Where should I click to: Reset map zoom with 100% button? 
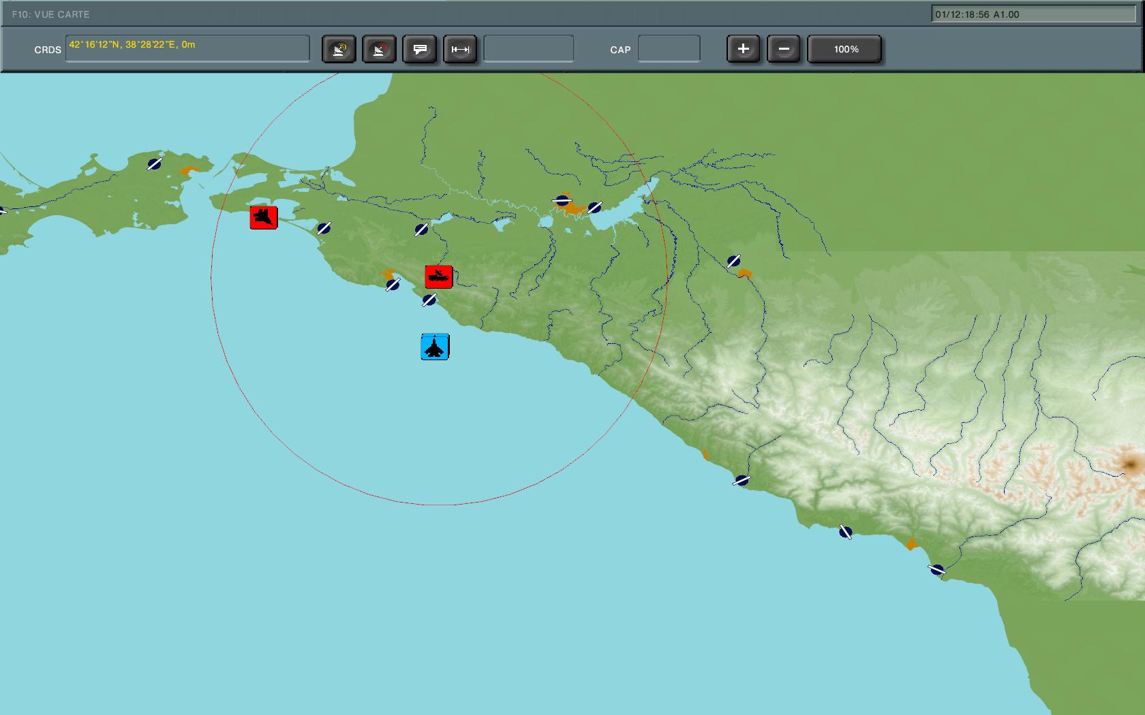pos(845,49)
